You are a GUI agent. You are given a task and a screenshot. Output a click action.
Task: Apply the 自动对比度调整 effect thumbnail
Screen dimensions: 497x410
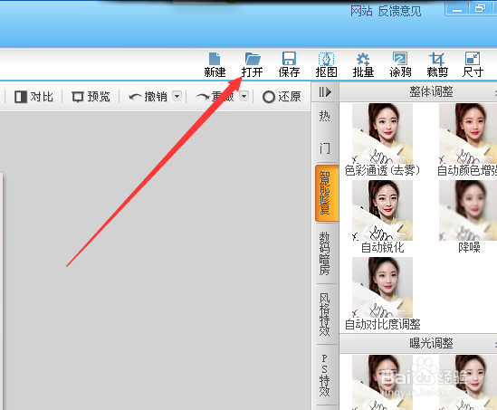click(382, 287)
